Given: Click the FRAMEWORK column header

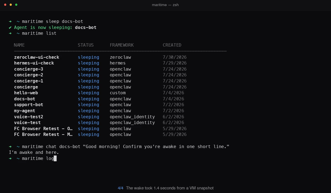Looking at the screenshot, I should 122,45.
